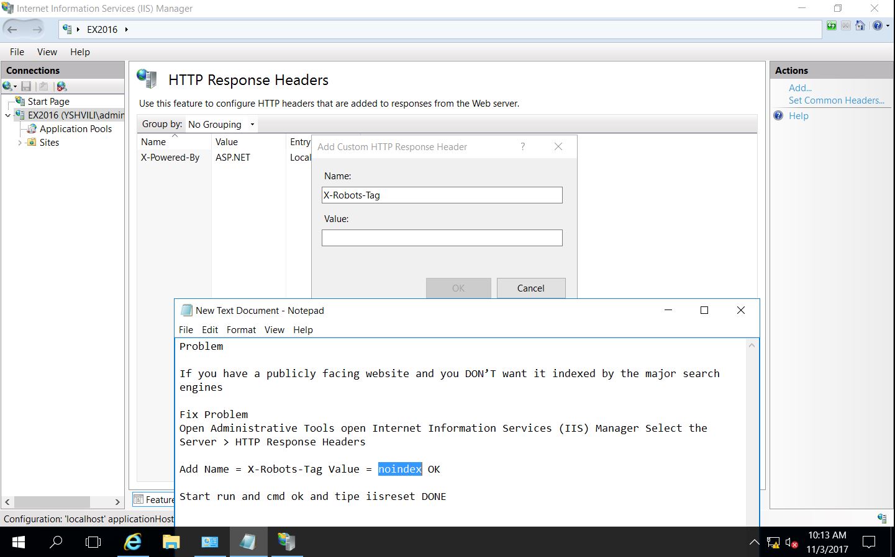The width and height of the screenshot is (895, 557).
Task: Open Notepad's Edit menu
Action: 210,329
